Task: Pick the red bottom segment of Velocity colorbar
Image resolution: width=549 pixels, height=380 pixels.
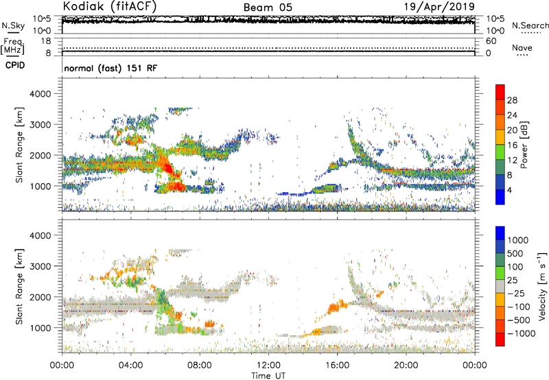Action: (500, 340)
